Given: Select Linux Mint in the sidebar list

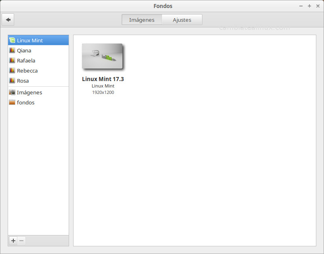Looking at the screenshot, I should [x=38, y=40].
